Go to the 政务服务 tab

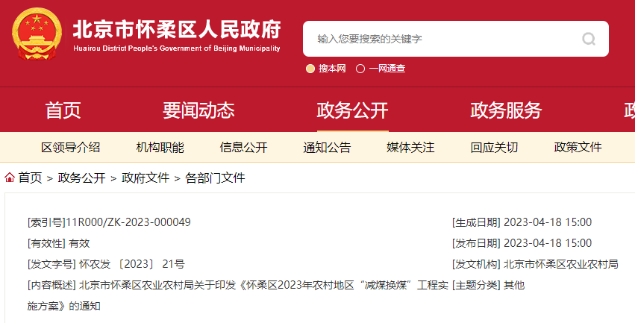(506, 110)
